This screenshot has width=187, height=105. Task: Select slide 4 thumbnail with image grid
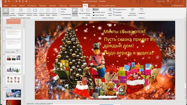pos(13,58)
